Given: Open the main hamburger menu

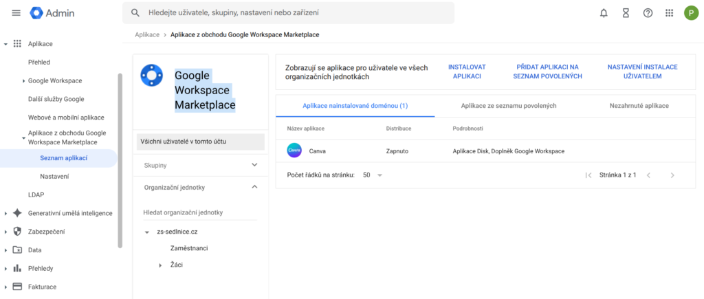Looking at the screenshot, I should pos(16,13).
